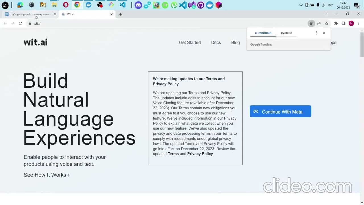Image resolution: width=364 pixels, height=205 pixels.
Task: Open the updated Terms link
Action: [x=173, y=154]
